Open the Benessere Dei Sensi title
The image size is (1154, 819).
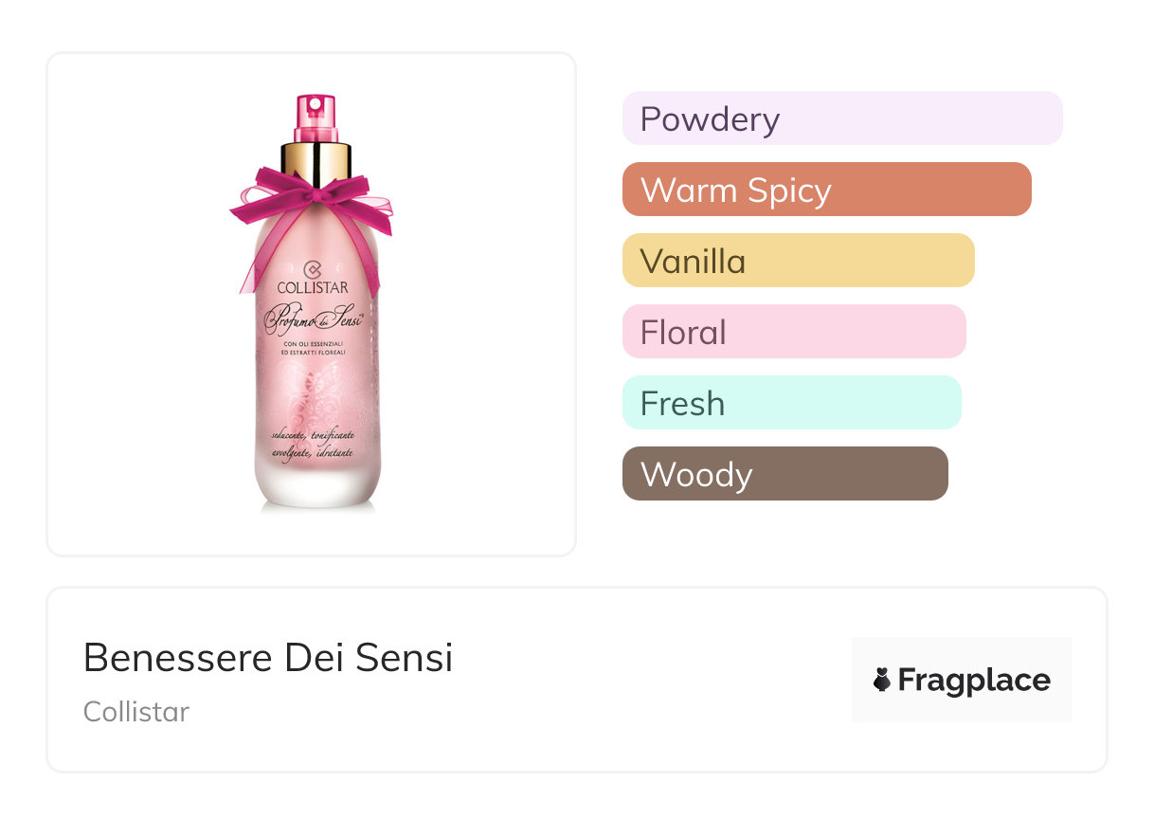pyautogui.click(x=268, y=658)
